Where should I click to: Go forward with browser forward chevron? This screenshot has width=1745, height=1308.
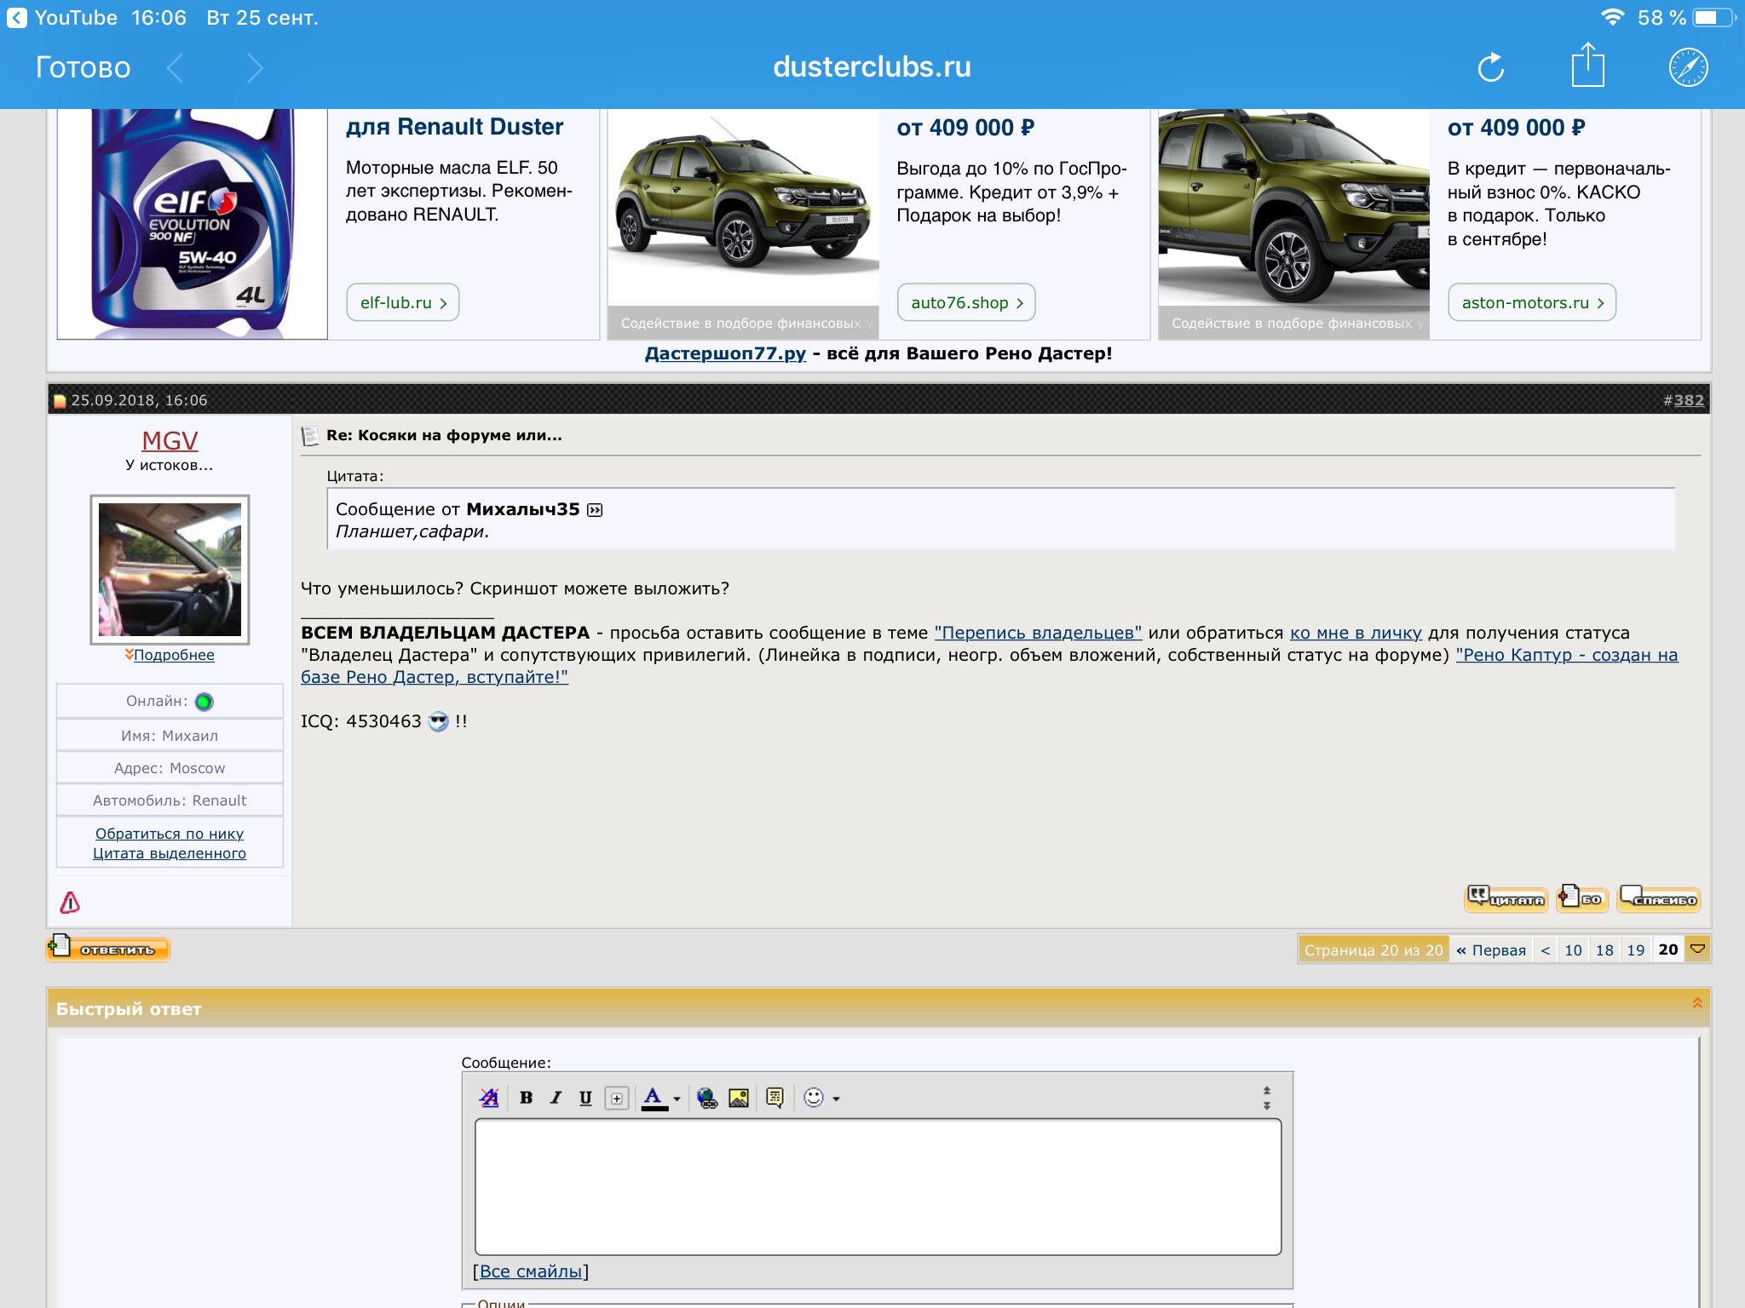coord(254,67)
